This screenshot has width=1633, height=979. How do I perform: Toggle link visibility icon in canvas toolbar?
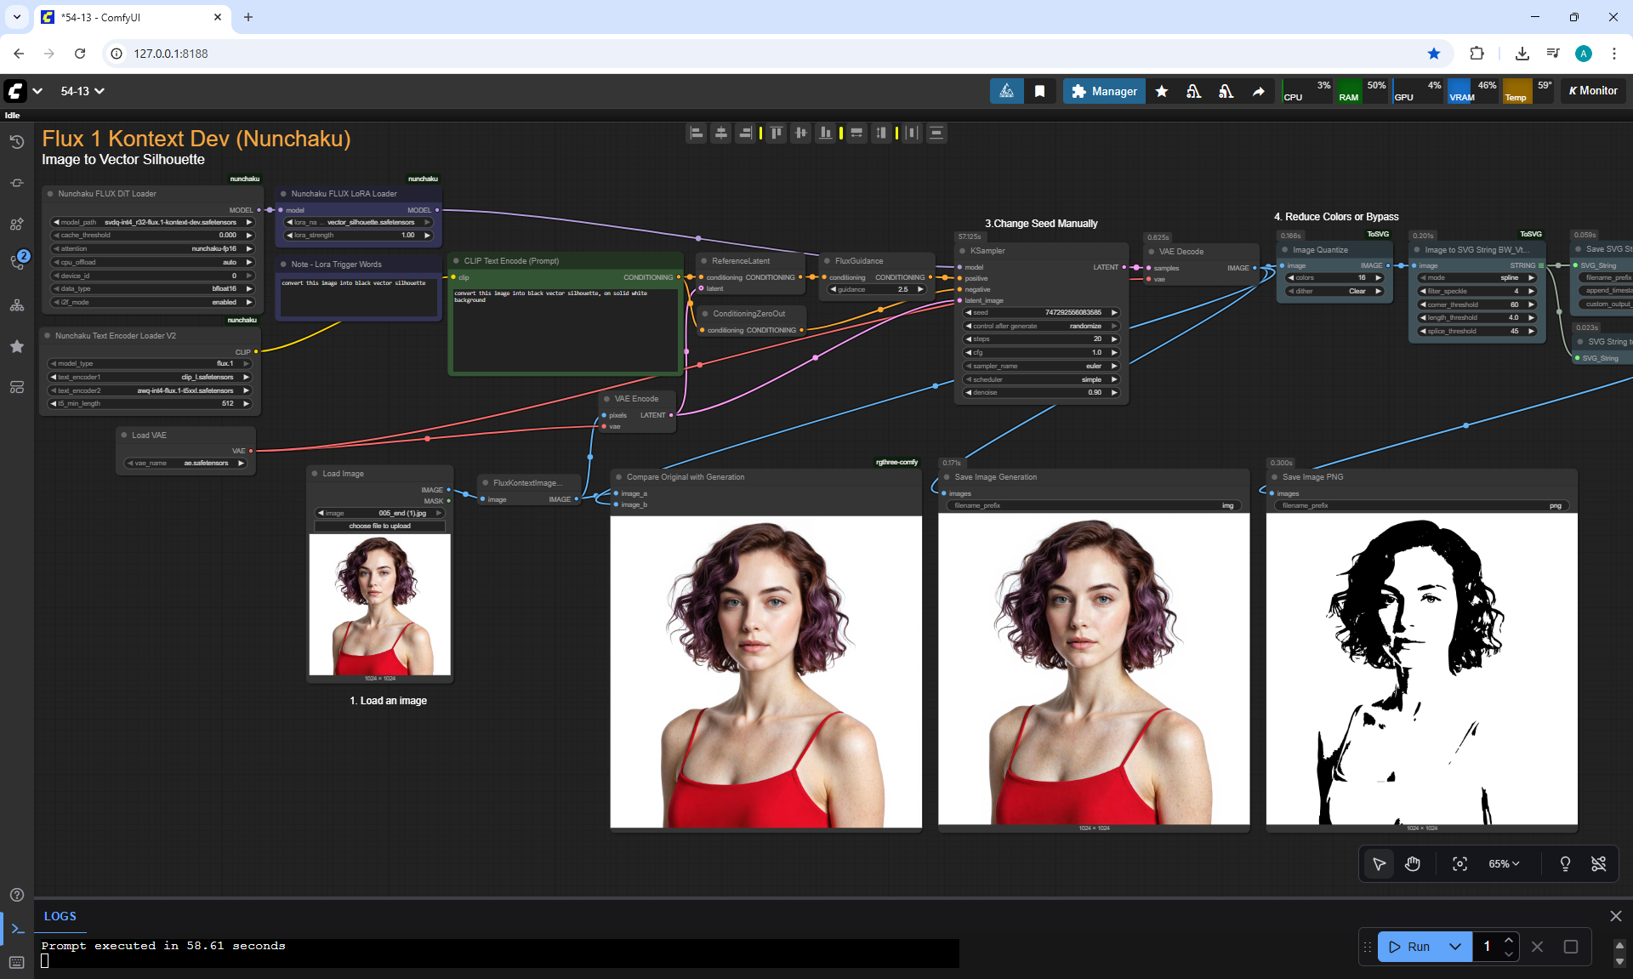coord(1599,864)
